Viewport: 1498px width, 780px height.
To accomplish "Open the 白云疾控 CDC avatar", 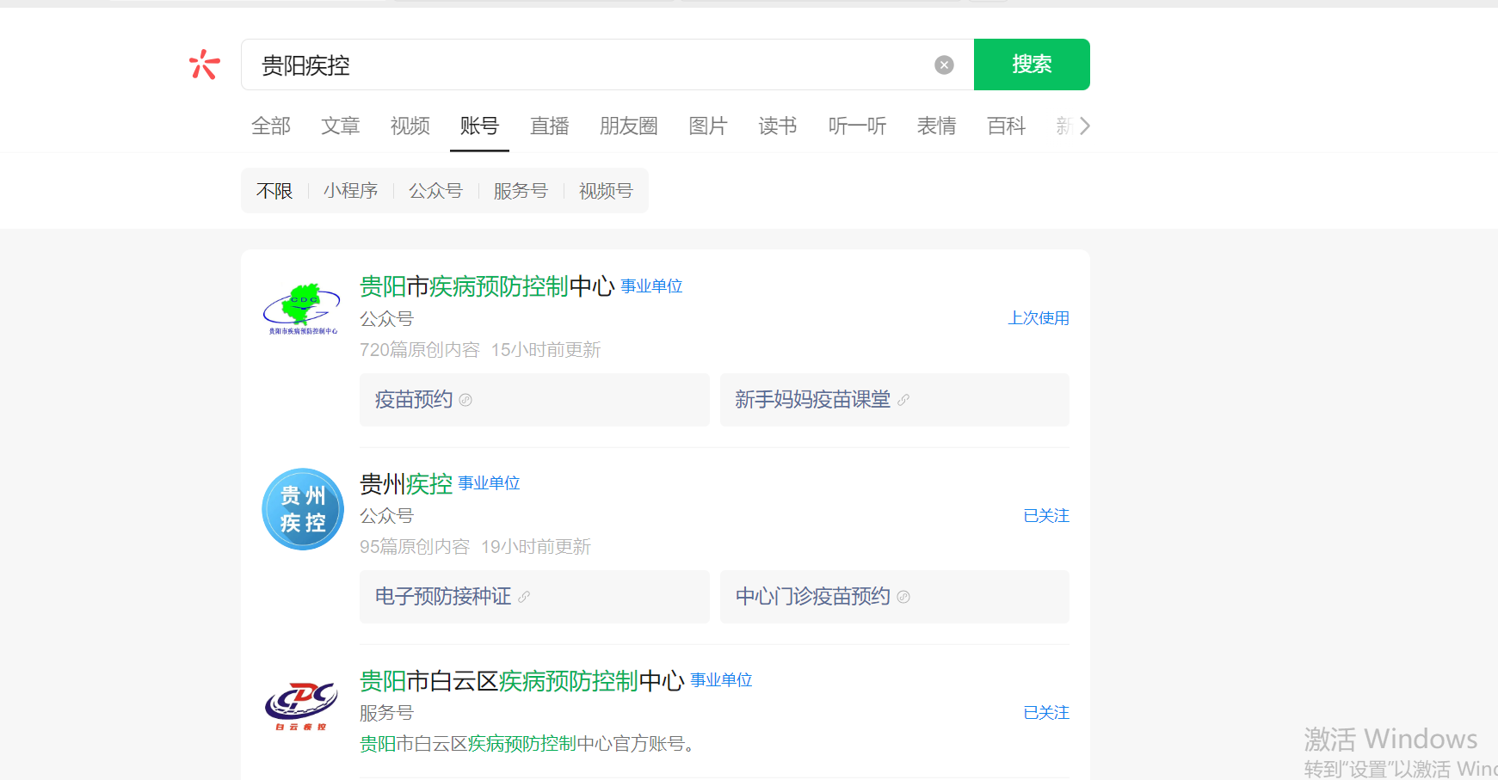I will (x=301, y=705).
